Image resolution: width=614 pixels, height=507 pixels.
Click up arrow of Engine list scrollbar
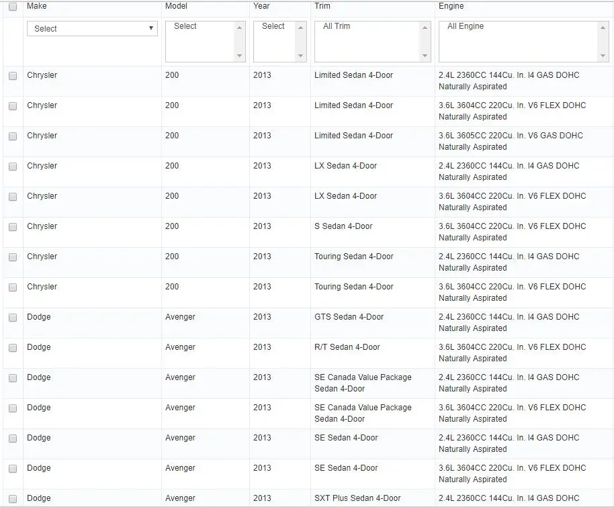(x=603, y=28)
